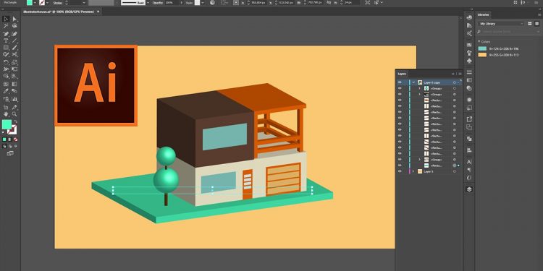Select the teal R=124 G=206 B=196 library swatch
The width and height of the screenshot is (543, 271).
pos(482,48)
